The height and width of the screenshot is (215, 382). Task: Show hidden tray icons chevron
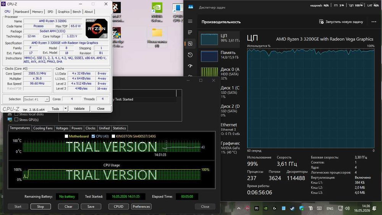click(239, 208)
